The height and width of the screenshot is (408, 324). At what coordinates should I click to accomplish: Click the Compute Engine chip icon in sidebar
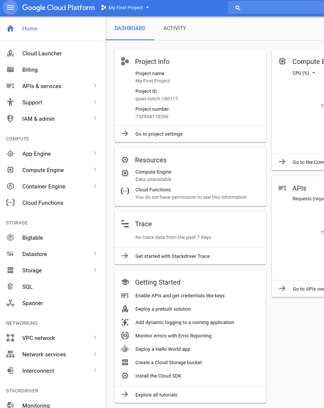pos(10,170)
